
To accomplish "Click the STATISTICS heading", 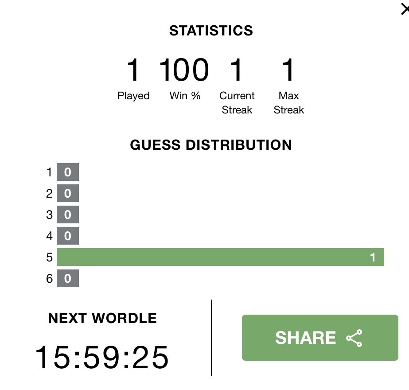I will 211,31.
